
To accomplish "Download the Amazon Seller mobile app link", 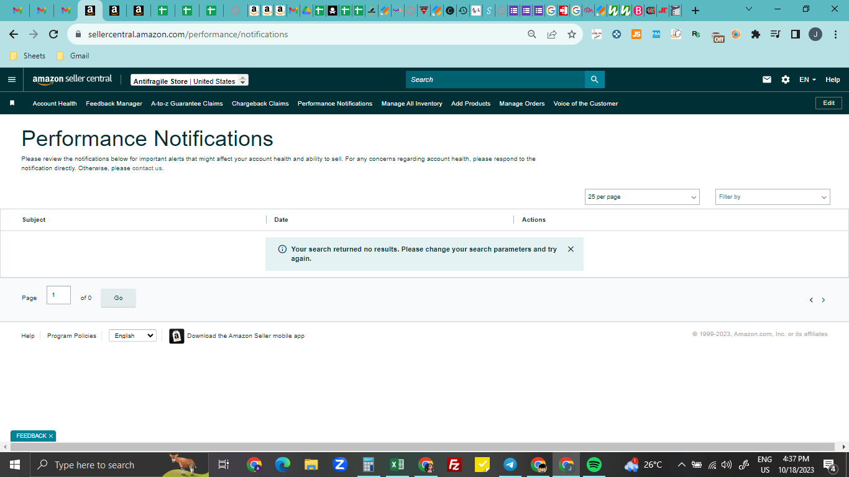I will click(x=246, y=336).
